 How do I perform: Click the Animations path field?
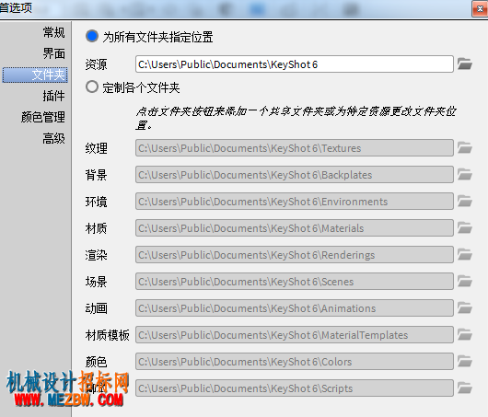pos(295,308)
